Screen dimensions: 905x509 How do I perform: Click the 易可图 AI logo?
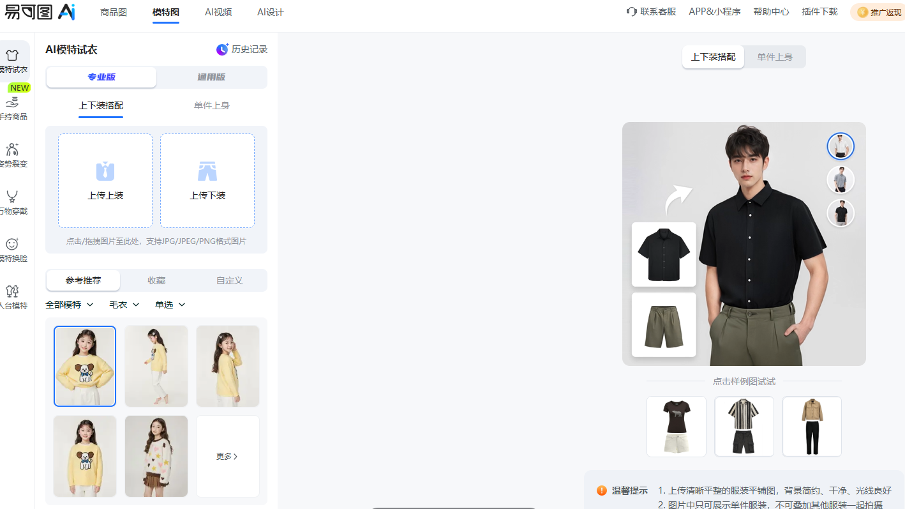point(40,11)
